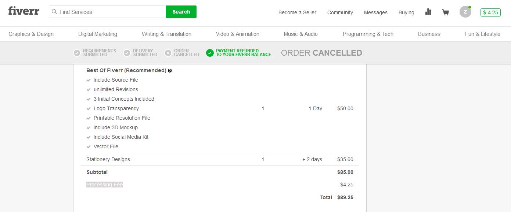Open the user avatar Z menu
This screenshot has width=511, height=212.
[465, 12]
